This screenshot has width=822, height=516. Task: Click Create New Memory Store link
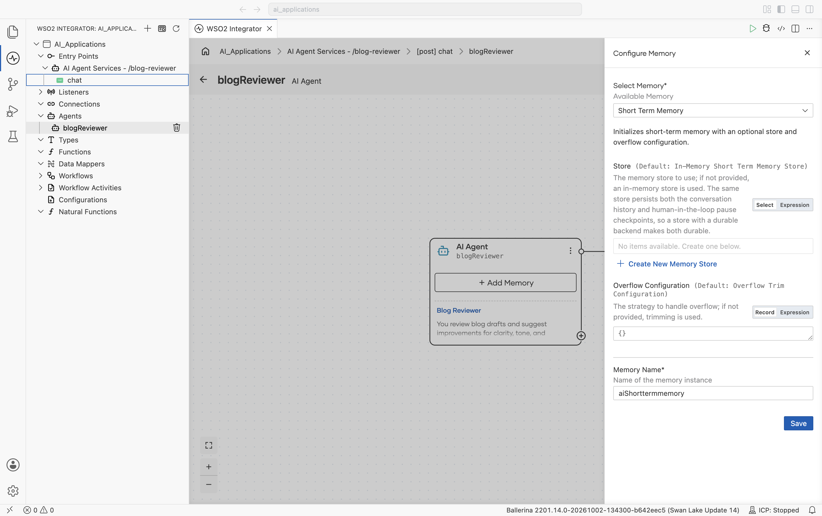point(667,264)
